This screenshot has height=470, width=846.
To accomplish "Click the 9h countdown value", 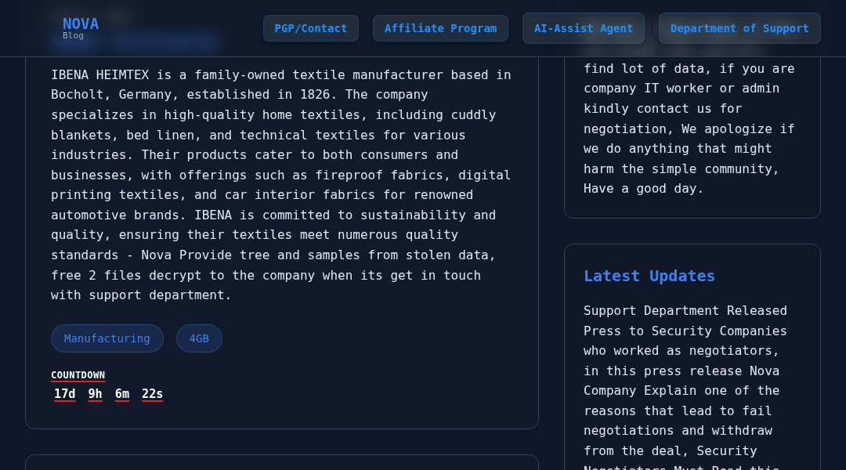I will [x=95, y=394].
